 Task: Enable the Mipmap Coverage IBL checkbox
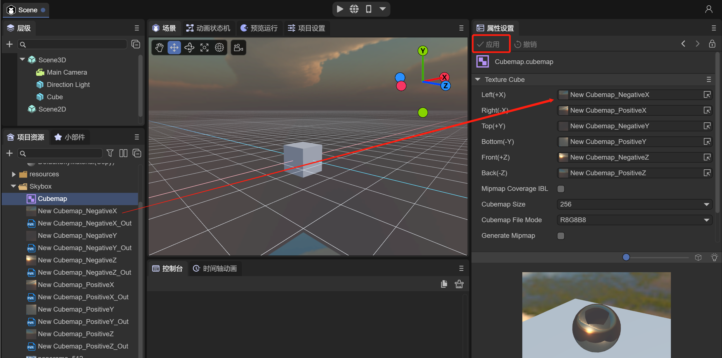[561, 189]
